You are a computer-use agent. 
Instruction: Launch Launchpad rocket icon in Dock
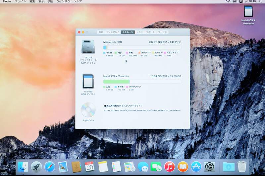point(36,167)
